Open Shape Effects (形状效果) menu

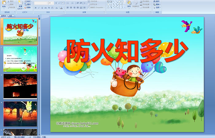(145, 8)
